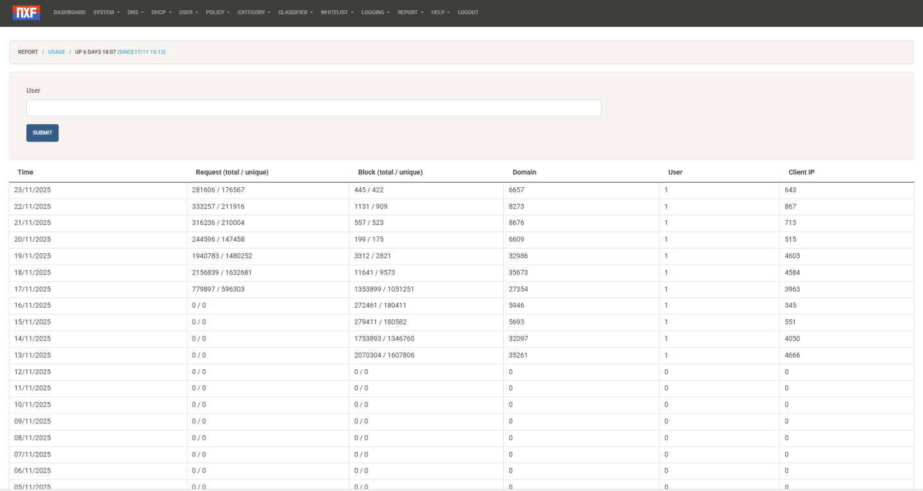The height and width of the screenshot is (491, 923).
Task: Expand the Classifier menu
Action: point(295,12)
